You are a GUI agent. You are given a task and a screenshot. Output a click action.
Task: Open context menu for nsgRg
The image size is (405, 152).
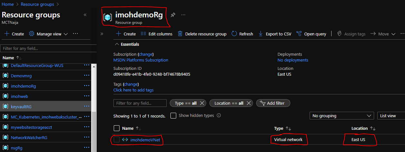[87, 147]
